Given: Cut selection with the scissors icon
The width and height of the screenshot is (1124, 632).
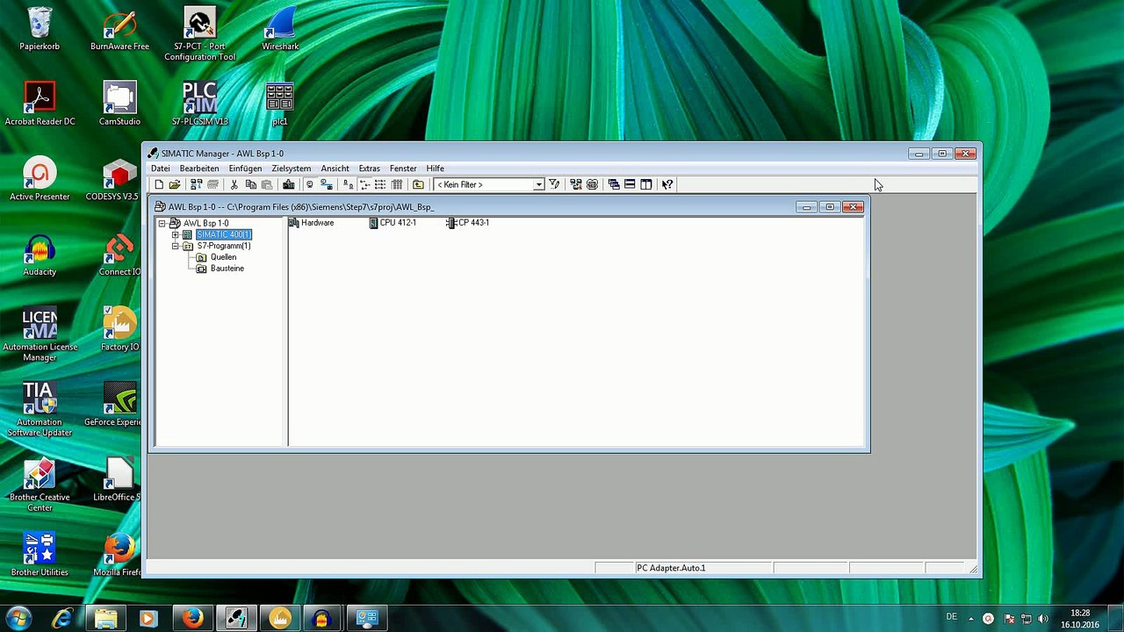Looking at the screenshot, I should pyautogui.click(x=234, y=184).
